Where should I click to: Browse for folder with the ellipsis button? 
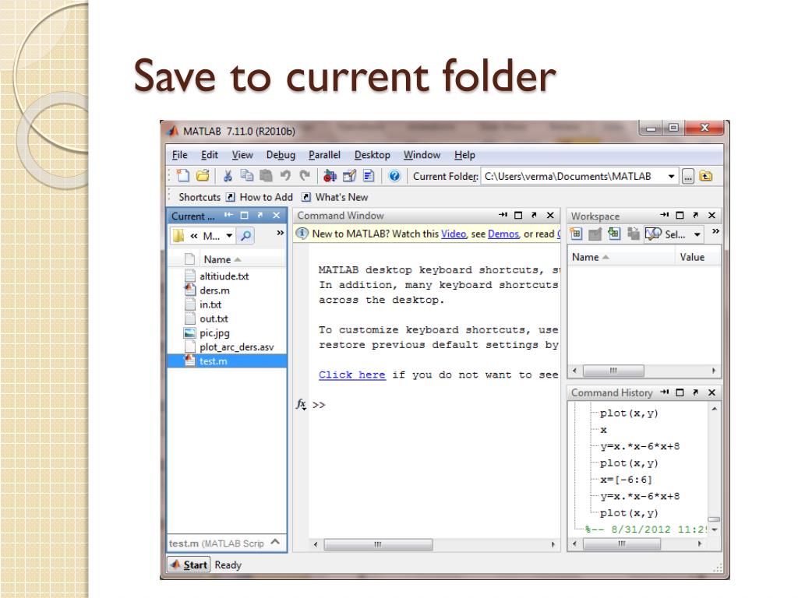[x=687, y=177]
